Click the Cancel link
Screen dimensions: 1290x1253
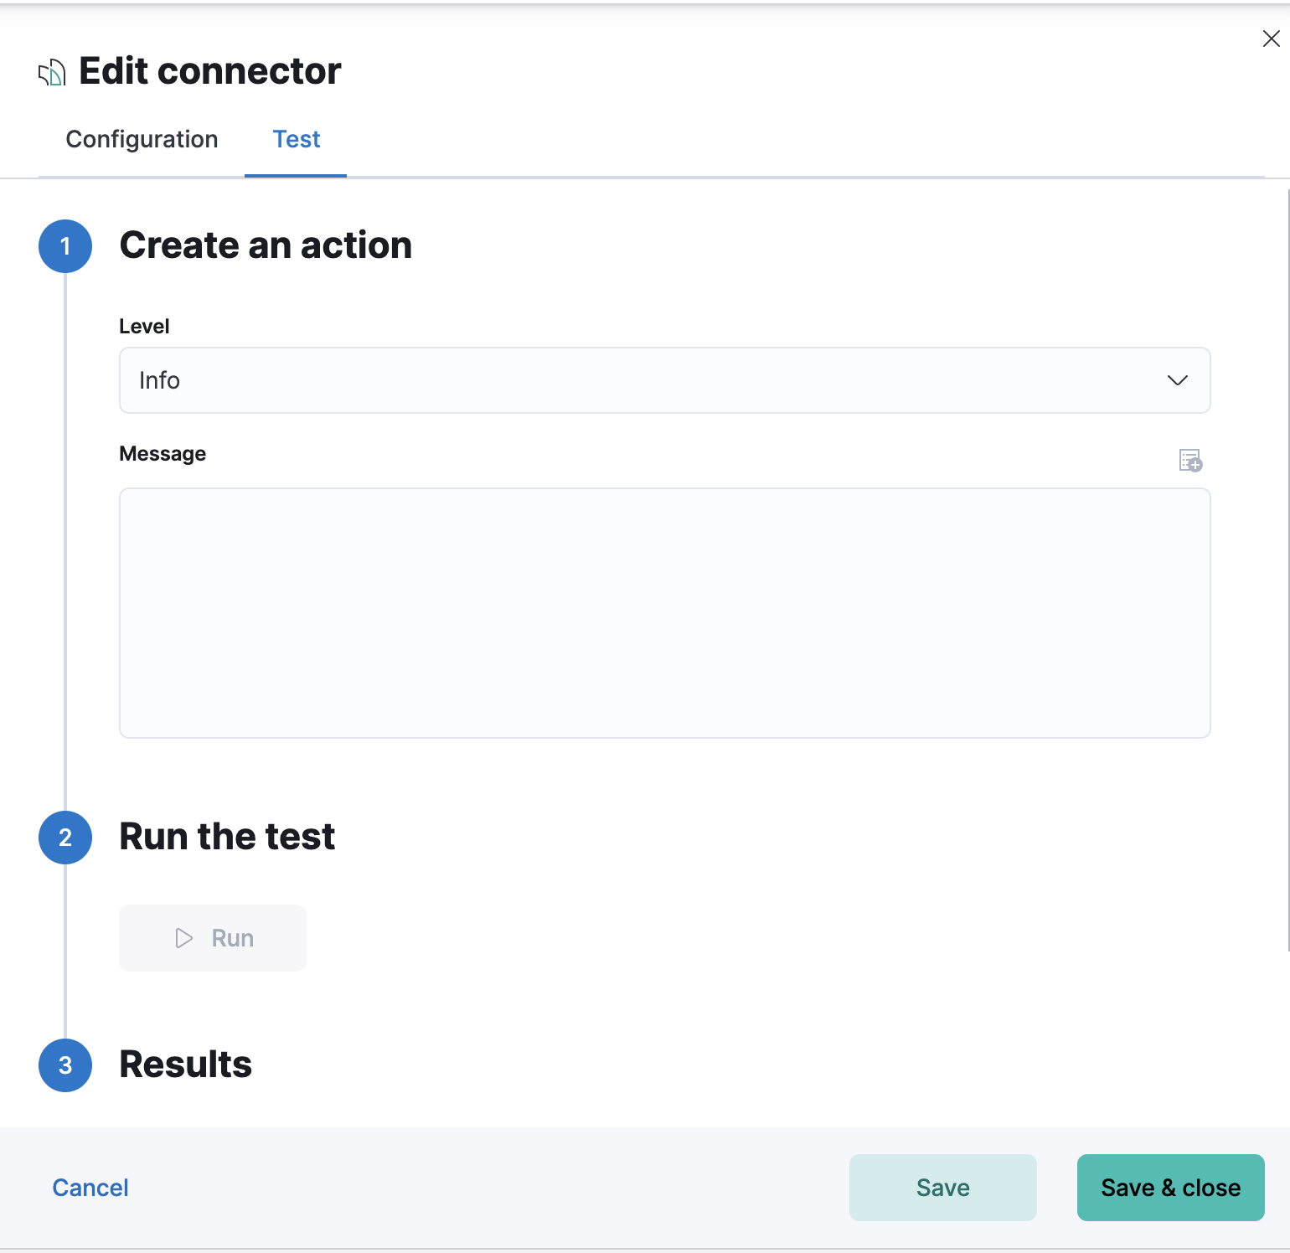coord(90,1188)
